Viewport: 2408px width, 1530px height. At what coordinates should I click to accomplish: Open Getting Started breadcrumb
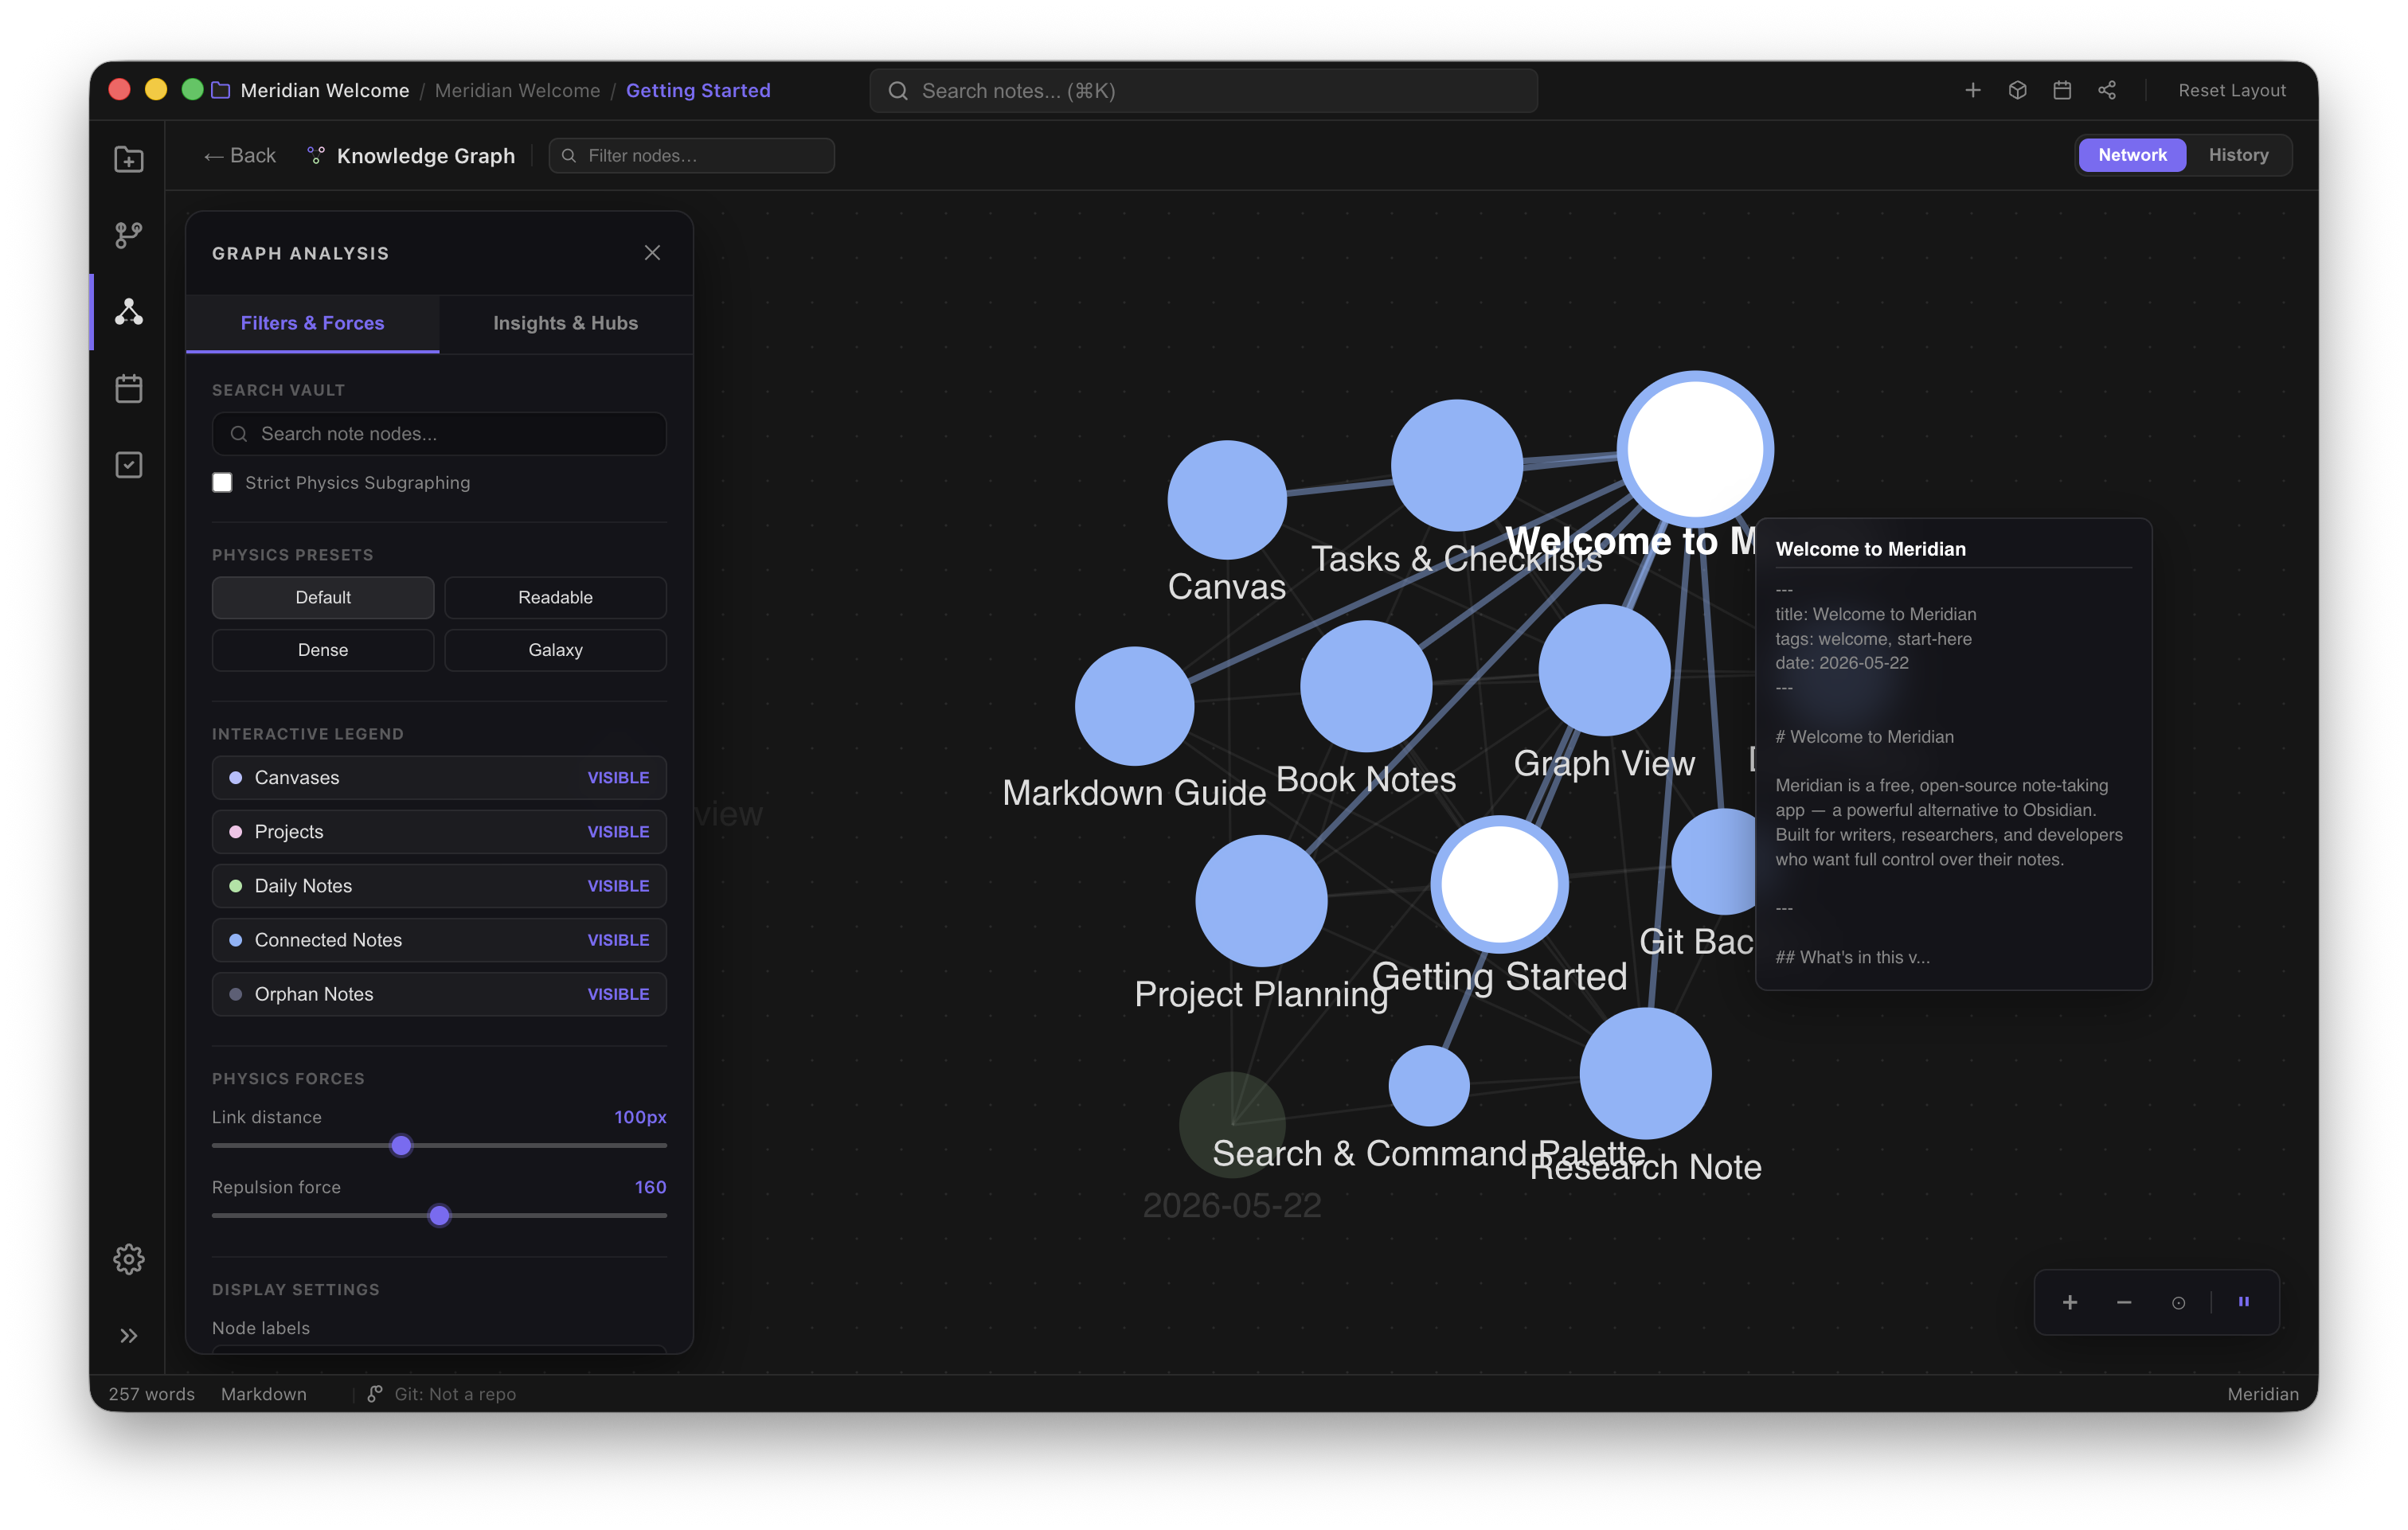point(698,90)
